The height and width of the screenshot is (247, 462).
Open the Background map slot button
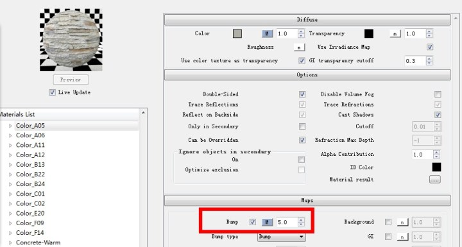(402, 222)
